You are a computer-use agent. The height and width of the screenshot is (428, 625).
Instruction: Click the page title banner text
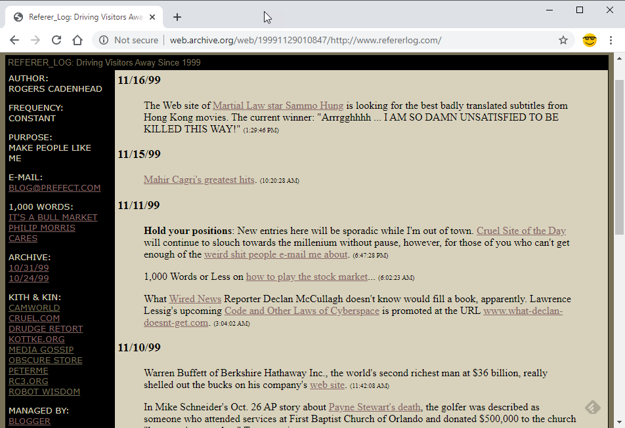(x=104, y=62)
